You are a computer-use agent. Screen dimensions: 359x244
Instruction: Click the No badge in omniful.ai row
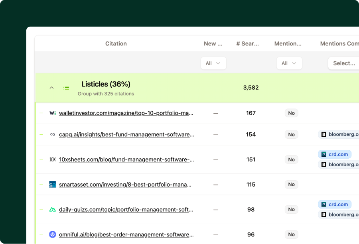click(292, 234)
